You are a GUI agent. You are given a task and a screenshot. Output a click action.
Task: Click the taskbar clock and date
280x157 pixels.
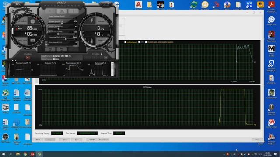click(x=267, y=154)
